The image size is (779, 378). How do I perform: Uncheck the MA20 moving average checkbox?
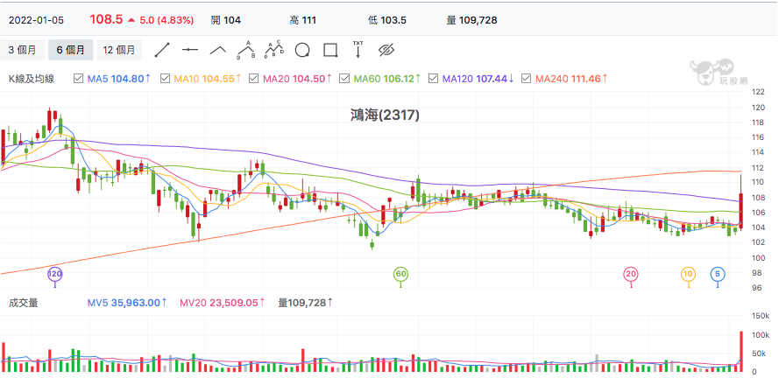coord(253,79)
